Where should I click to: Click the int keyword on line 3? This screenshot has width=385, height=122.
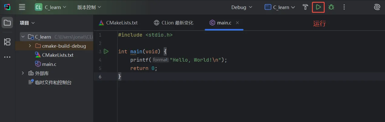tap(123, 51)
